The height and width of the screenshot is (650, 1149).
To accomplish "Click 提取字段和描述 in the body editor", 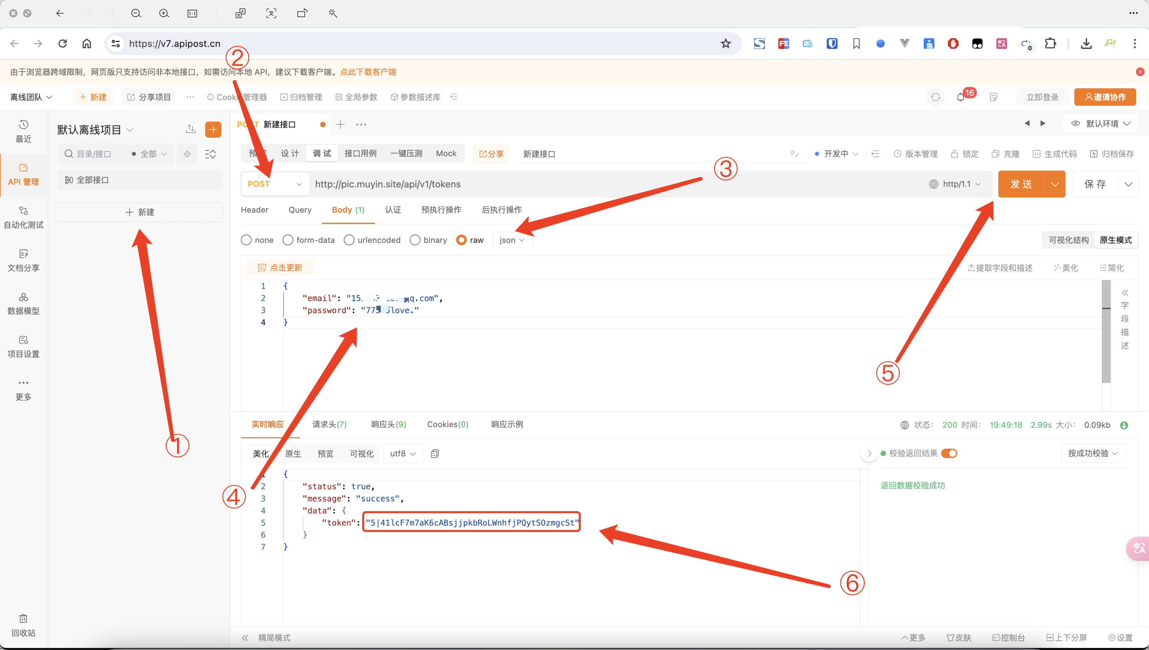I will click(1000, 268).
